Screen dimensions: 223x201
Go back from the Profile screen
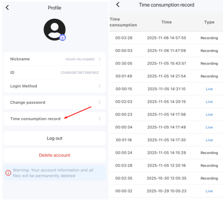(7, 7)
